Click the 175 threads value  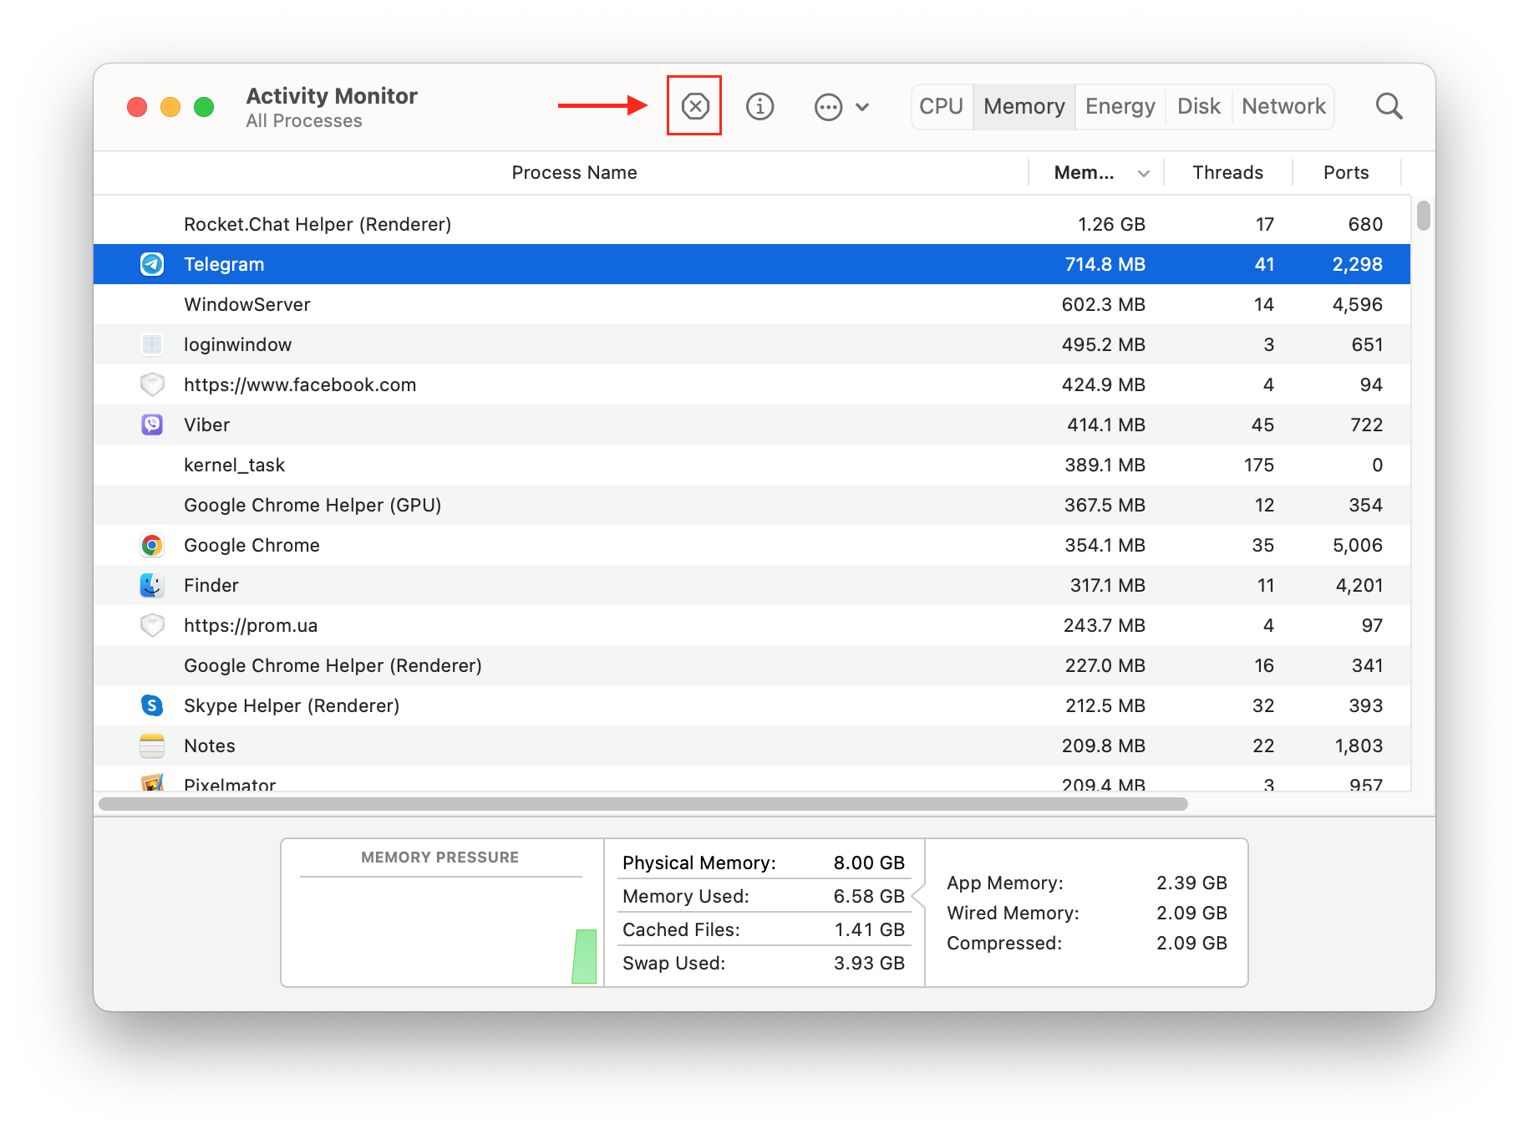[1258, 465]
